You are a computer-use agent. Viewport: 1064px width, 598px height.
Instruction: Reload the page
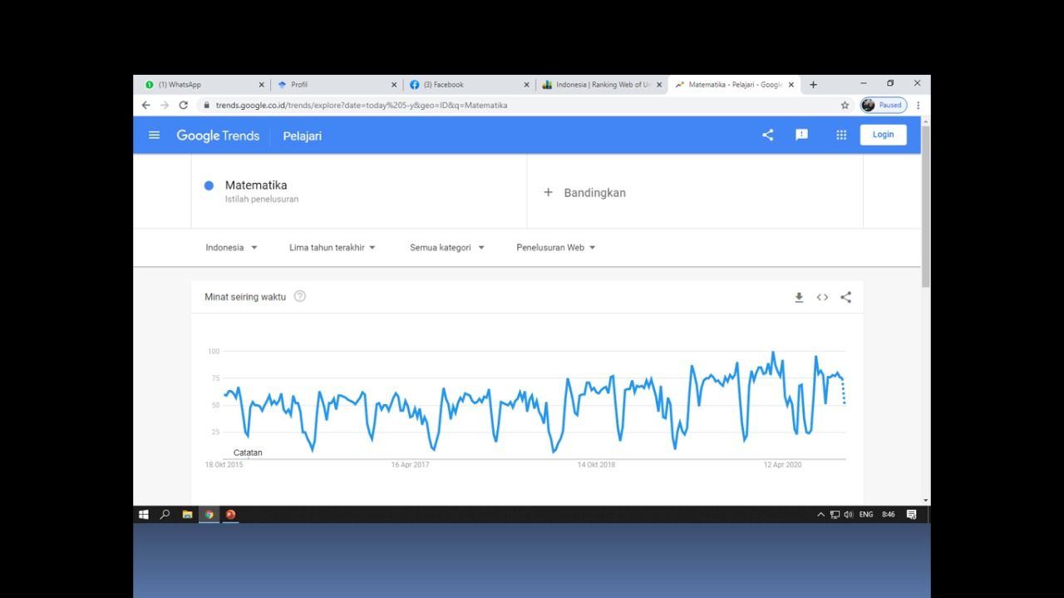(184, 106)
